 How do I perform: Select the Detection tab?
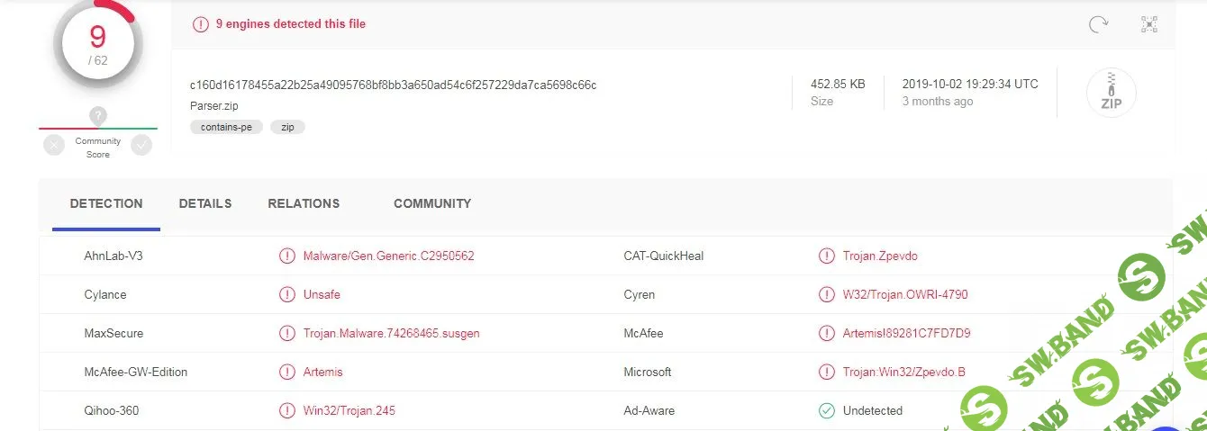[x=106, y=203]
